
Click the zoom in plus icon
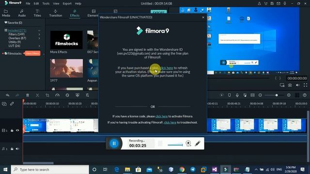(289, 95)
